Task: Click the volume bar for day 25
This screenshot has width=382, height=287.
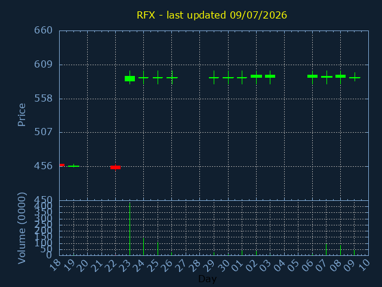Action: [158, 249]
